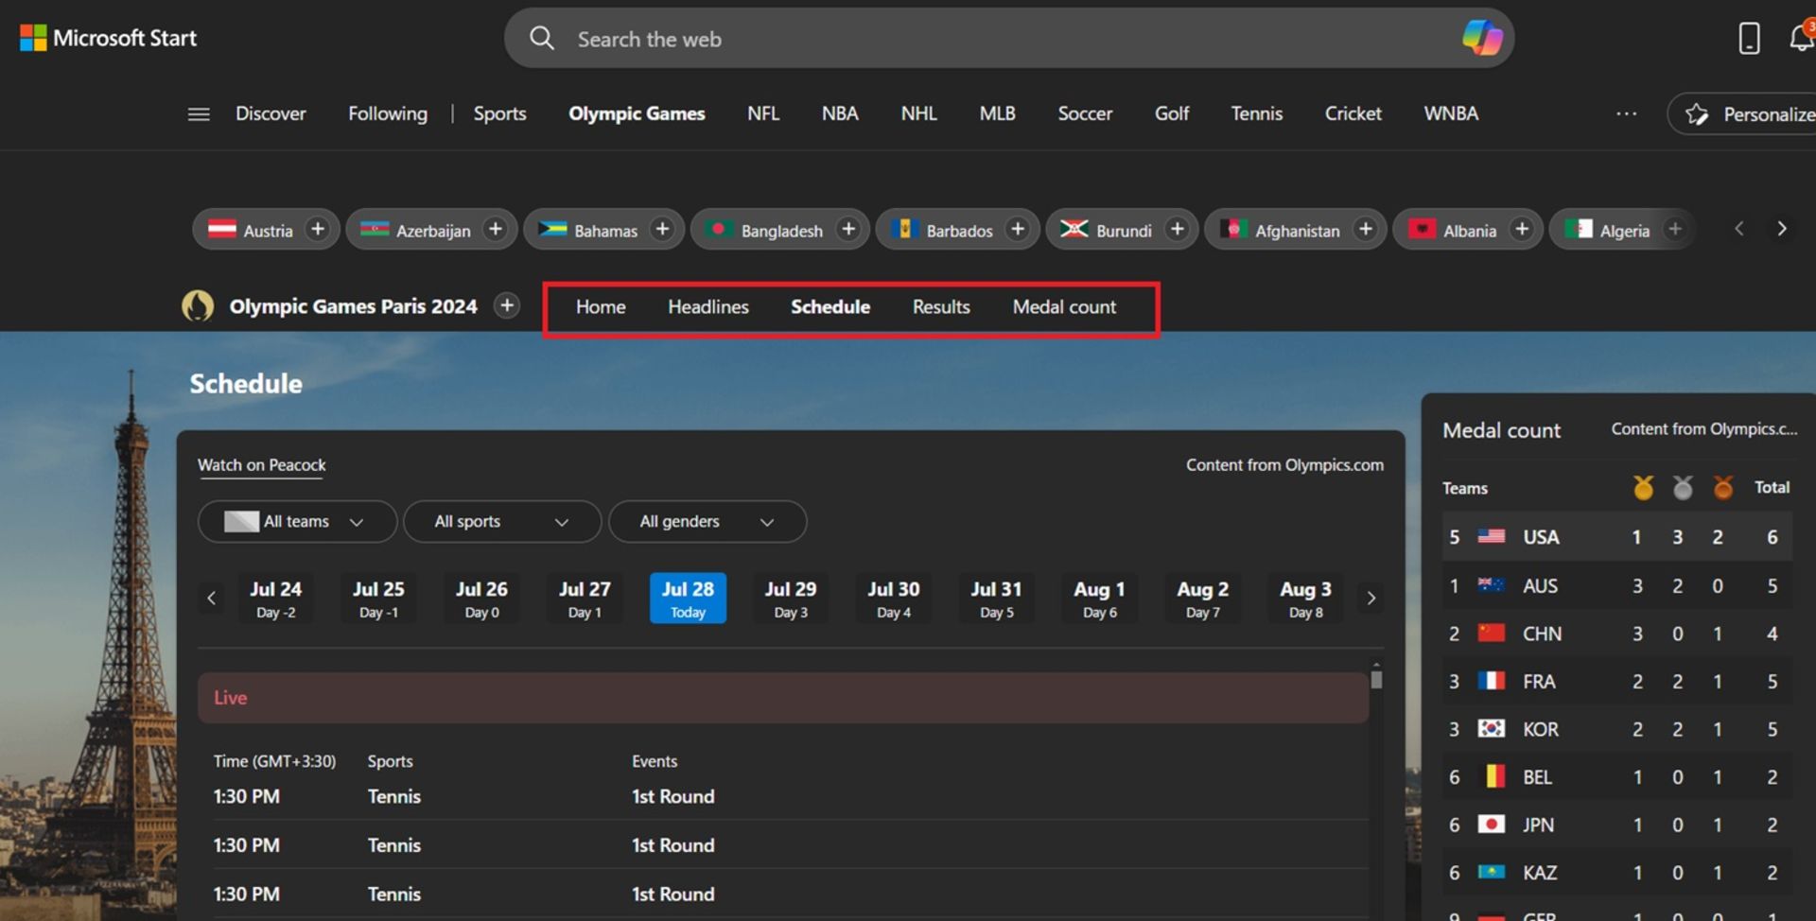Screen dimensions: 1816x921
Task: Click the AUS row in Medal count
Action: click(1617, 585)
